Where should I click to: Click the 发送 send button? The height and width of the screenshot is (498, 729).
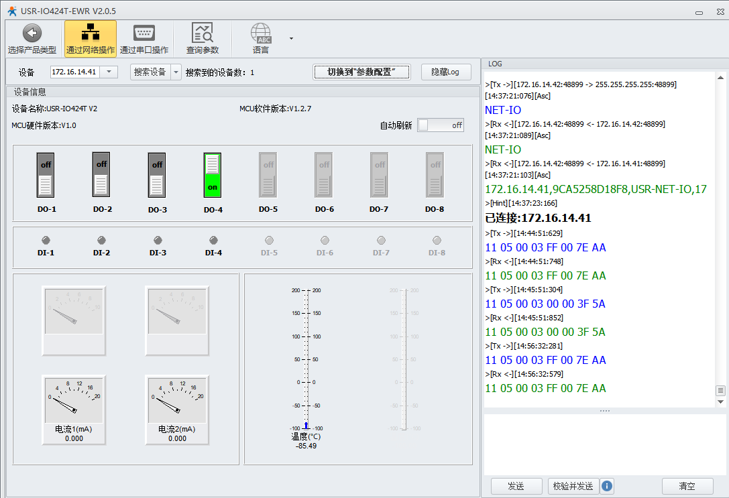(516, 486)
